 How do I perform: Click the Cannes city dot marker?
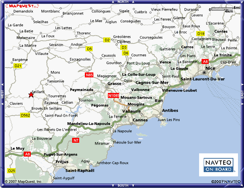[132, 123]
